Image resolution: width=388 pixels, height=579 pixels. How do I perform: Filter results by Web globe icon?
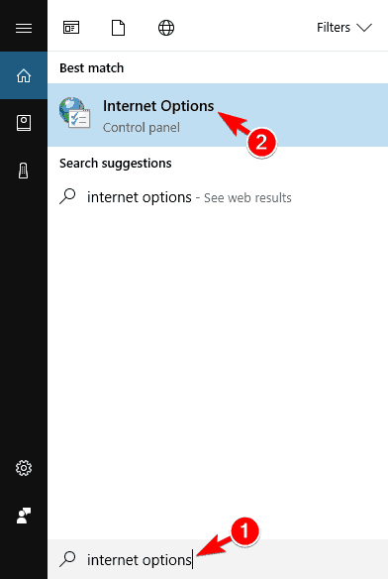click(x=166, y=28)
